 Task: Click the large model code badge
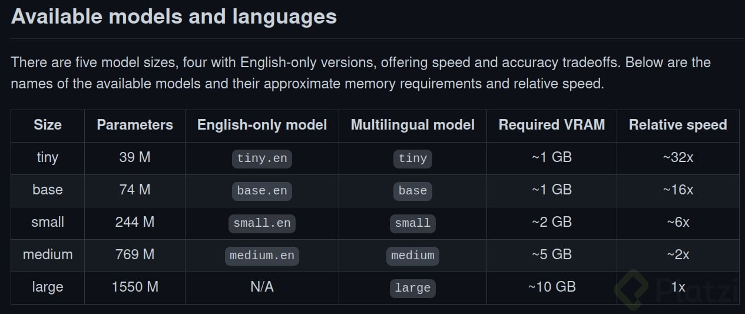tap(413, 287)
